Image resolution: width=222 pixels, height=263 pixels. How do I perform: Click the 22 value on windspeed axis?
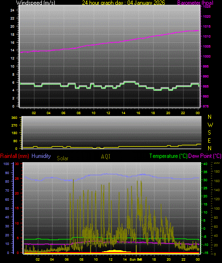[x=12, y=18]
